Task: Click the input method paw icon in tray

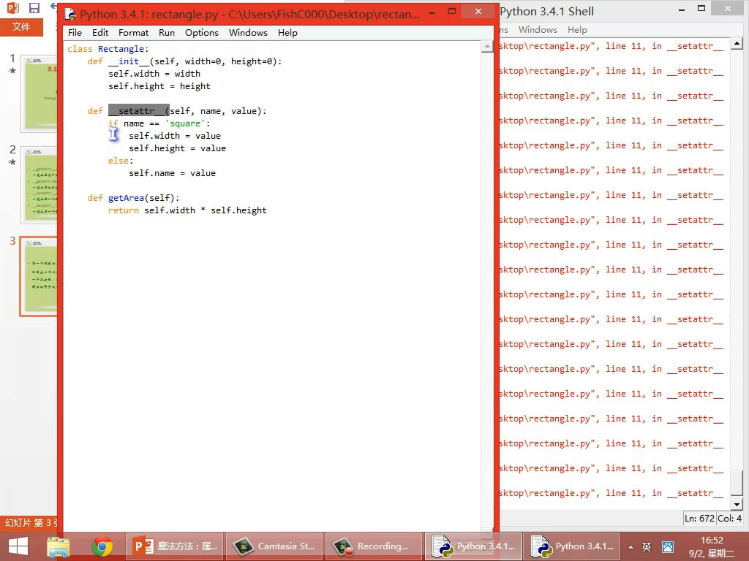Action: pyautogui.click(x=667, y=546)
